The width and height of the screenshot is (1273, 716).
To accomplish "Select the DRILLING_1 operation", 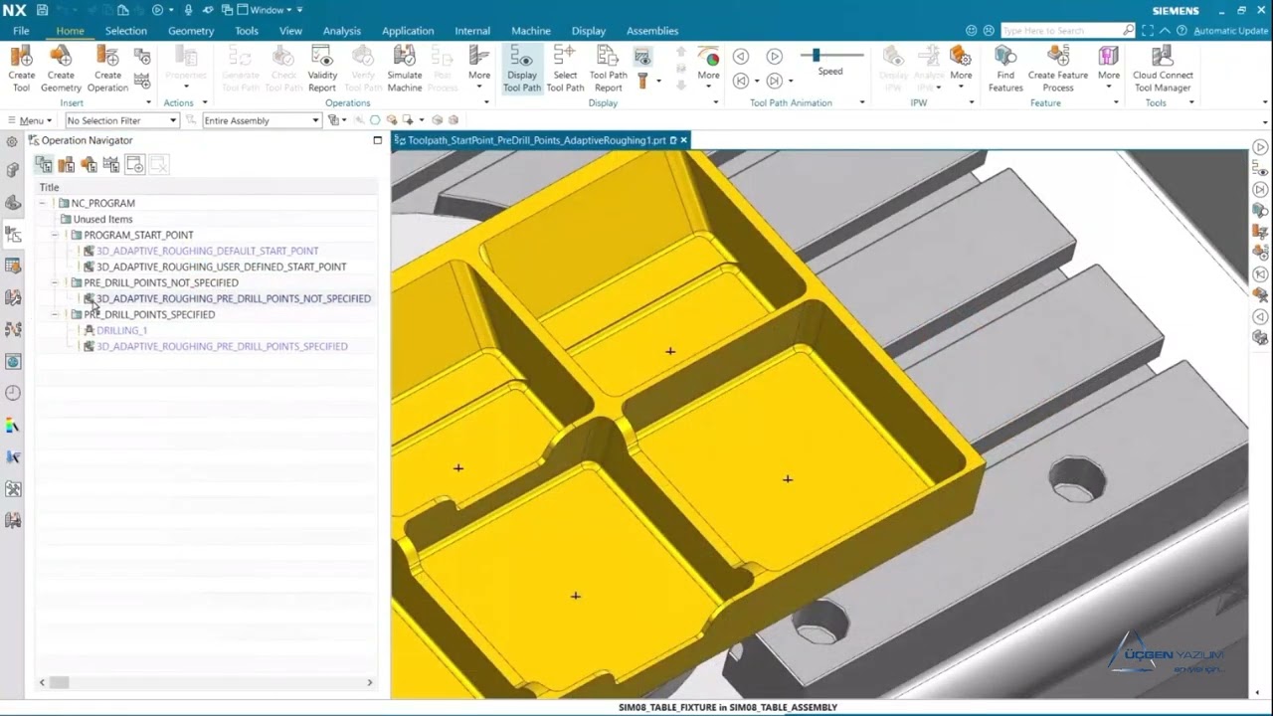I will pos(121,330).
